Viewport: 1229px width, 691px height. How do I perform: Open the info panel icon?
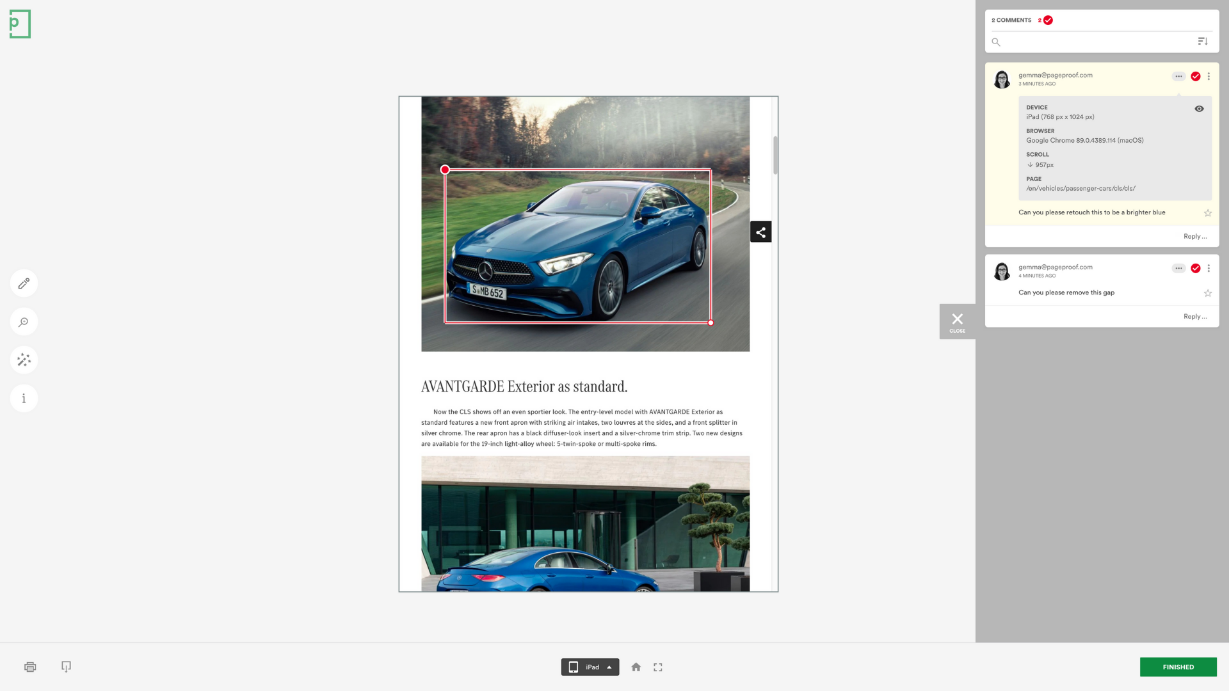(x=24, y=397)
